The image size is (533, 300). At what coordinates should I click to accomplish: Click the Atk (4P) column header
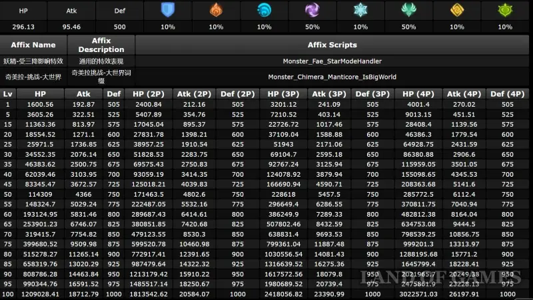(x=464, y=94)
